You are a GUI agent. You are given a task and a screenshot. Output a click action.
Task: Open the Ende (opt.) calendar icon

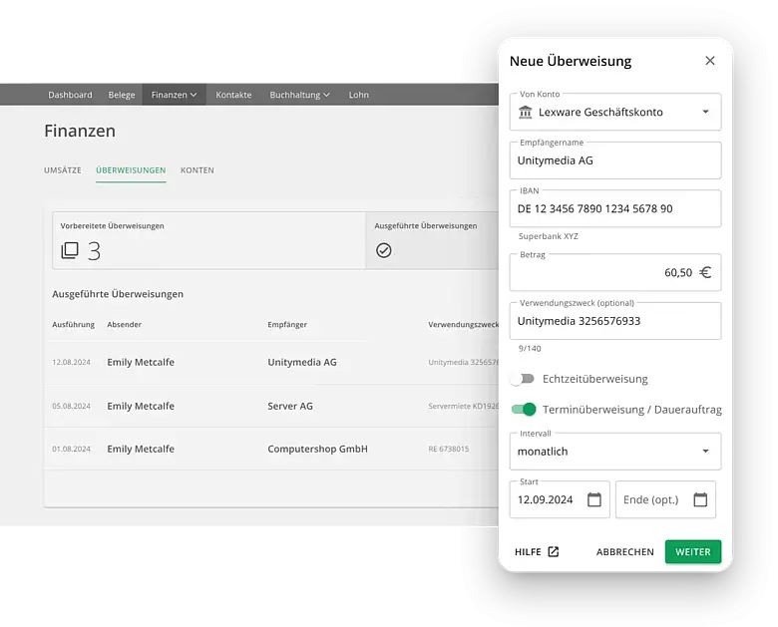(x=700, y=499)
